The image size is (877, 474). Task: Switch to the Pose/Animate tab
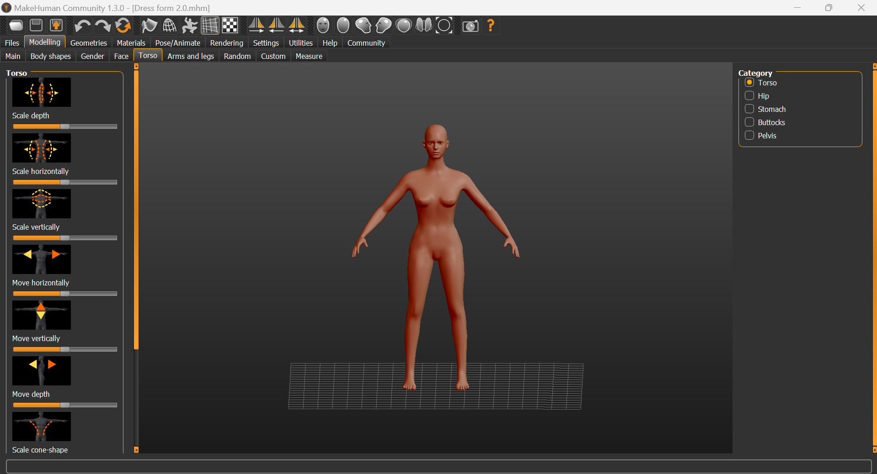(x=178, y=43)
